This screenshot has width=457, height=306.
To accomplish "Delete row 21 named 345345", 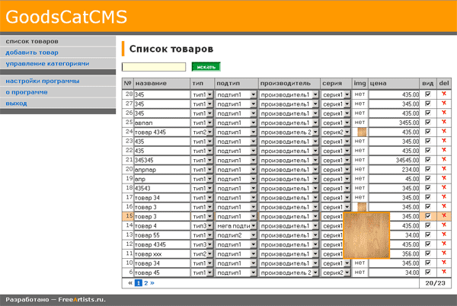I will coord(444,160).
